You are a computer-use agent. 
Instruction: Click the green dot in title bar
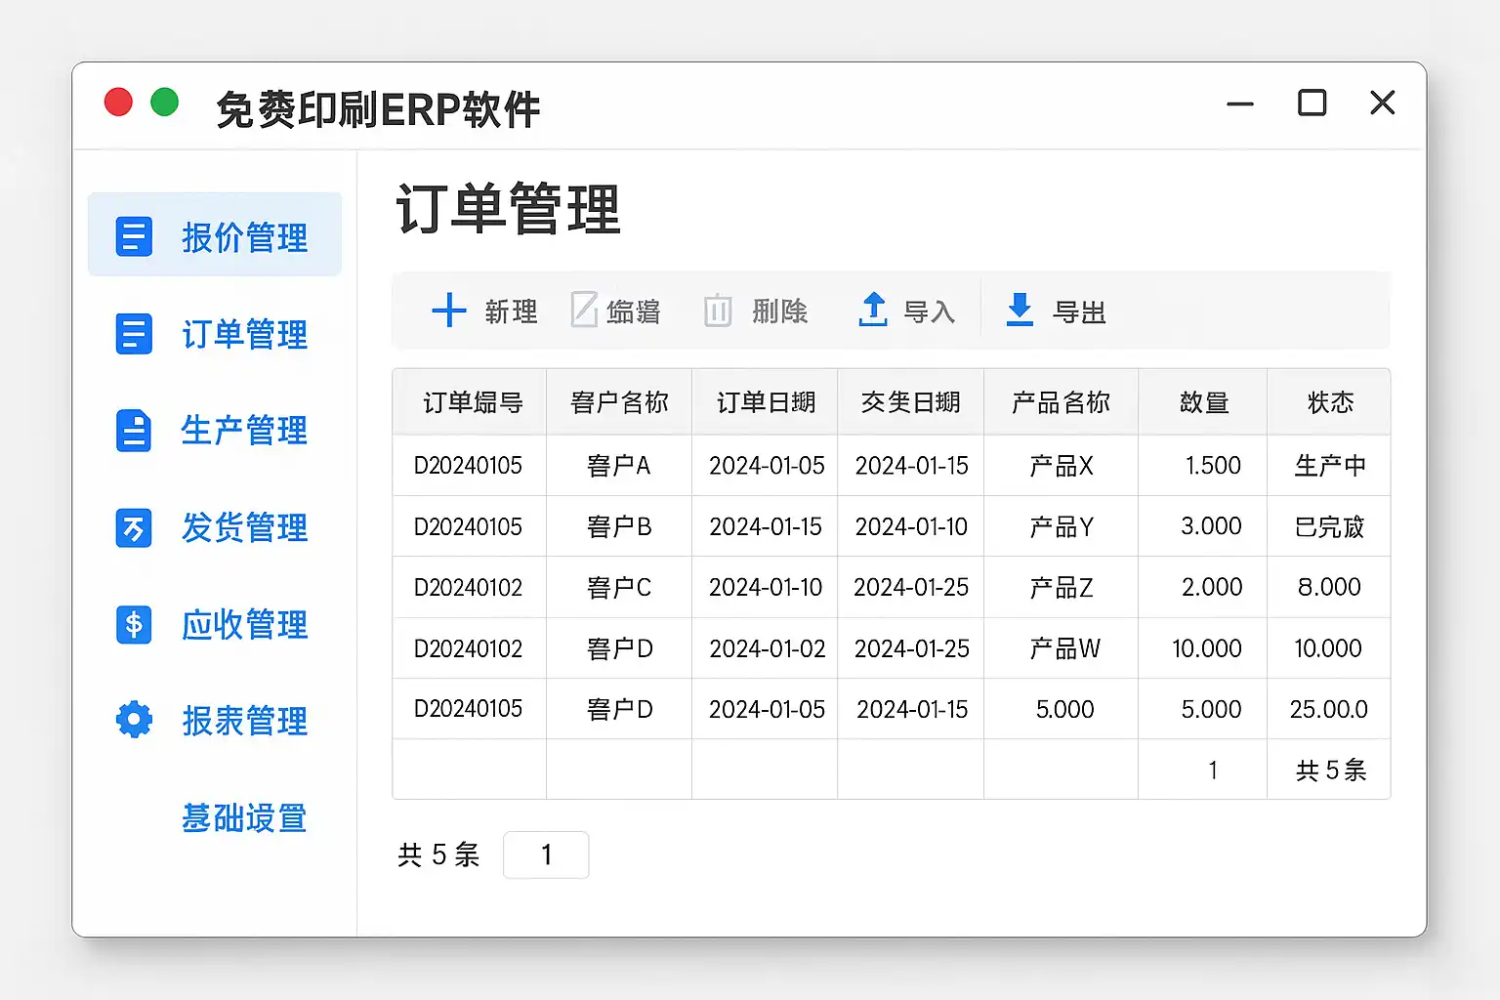click(165, 103)
